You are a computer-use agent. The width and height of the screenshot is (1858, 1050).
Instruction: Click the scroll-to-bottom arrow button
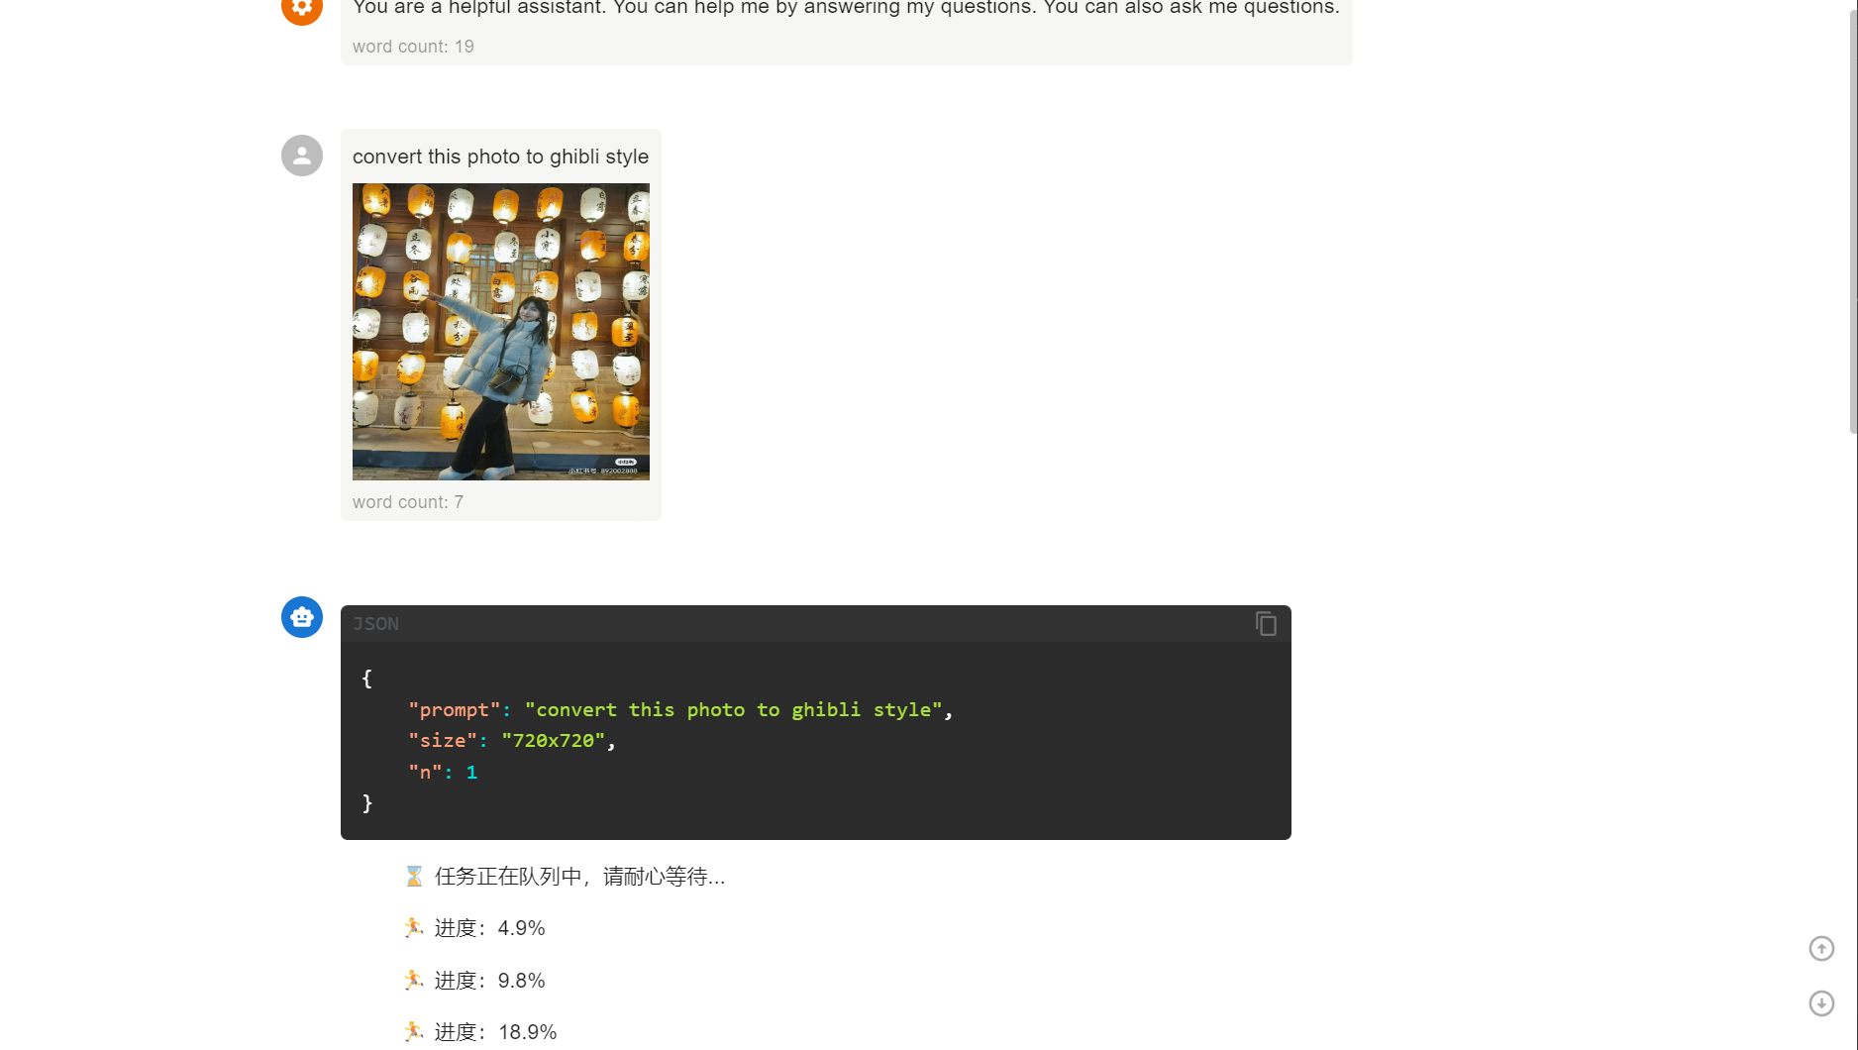coord(1821,1003)
